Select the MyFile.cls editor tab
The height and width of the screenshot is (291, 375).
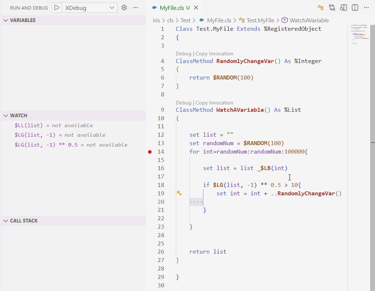(x=172, y=8)
